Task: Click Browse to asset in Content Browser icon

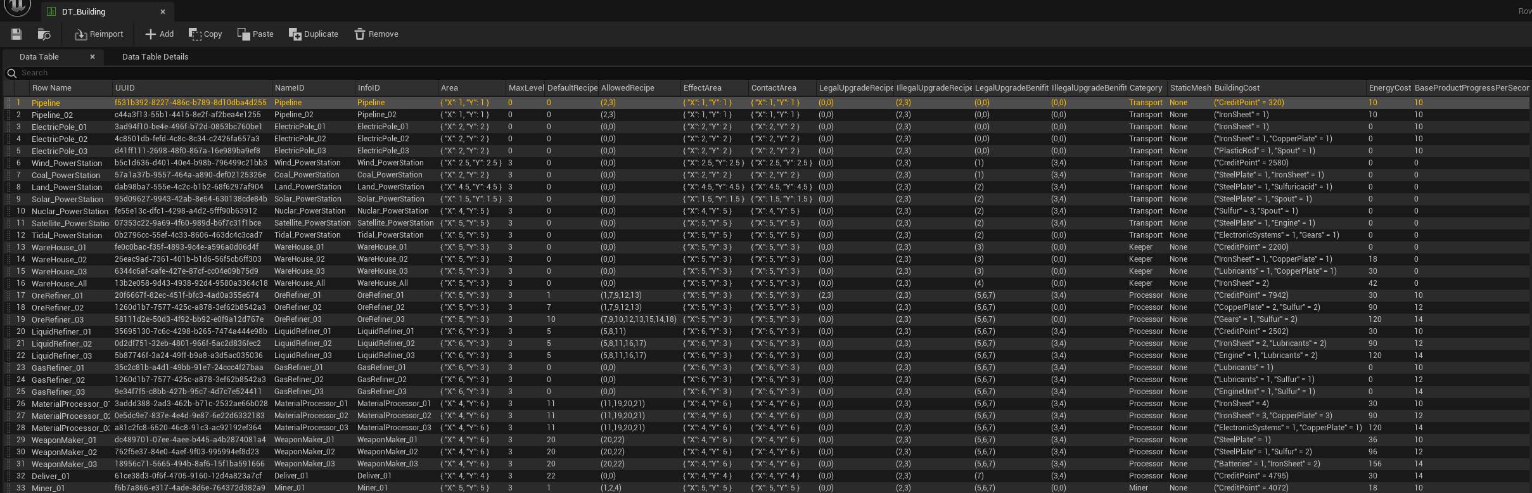Action: tap(44, 34)
